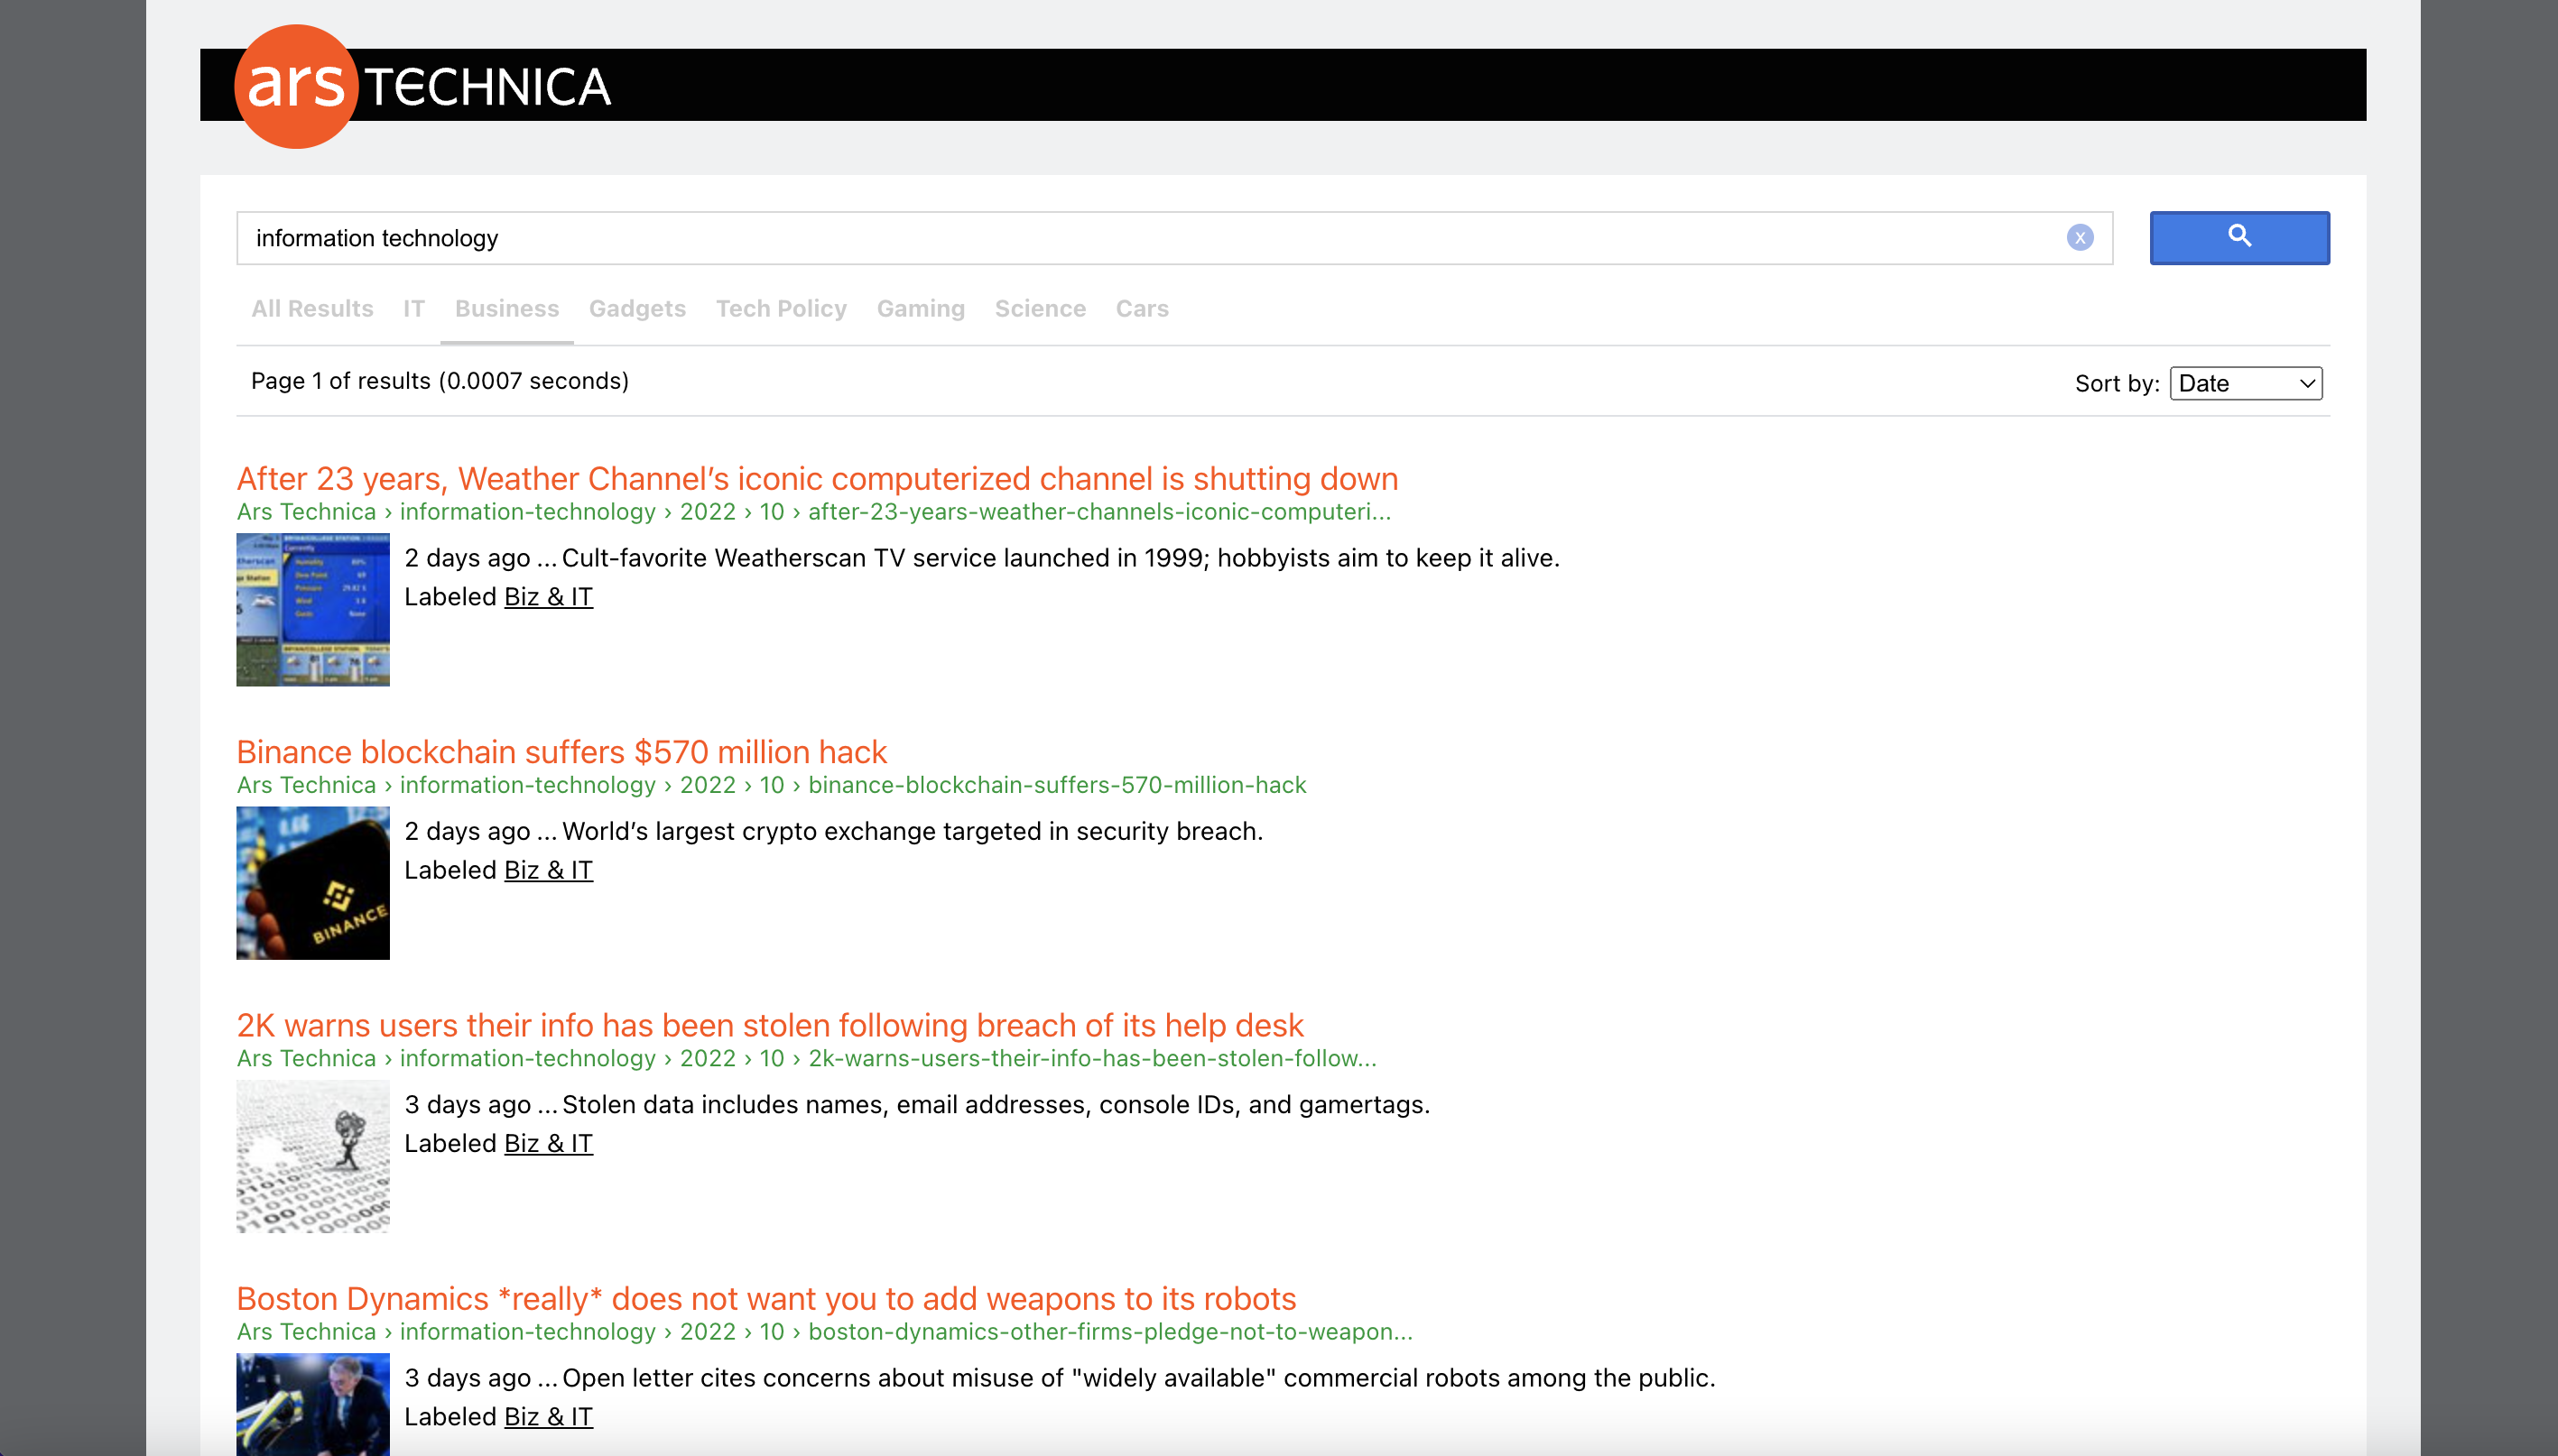This screenshot has height=1456, width=2558.
Task: Open the Weather Channel shutting down article
Action: pos(816,479)
